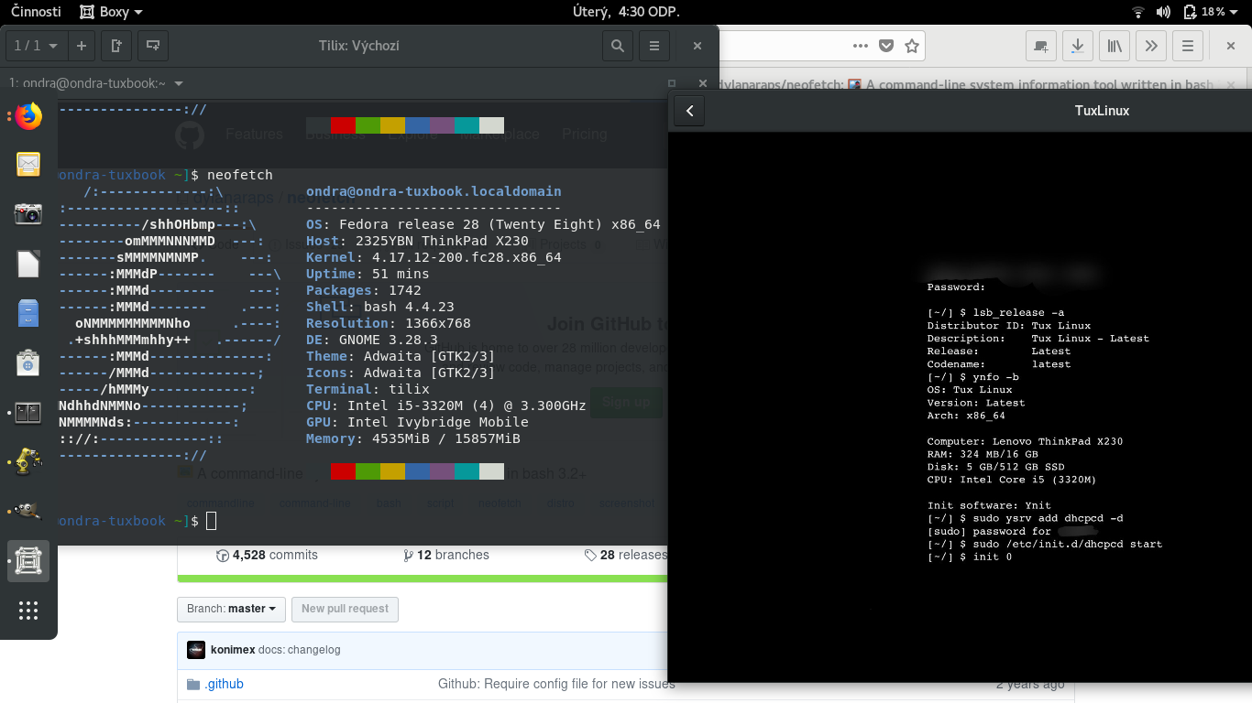This screenshot has height=703, width=1252.
Task: Open the Tilix hamburger menu
Action: click(653, 46)
